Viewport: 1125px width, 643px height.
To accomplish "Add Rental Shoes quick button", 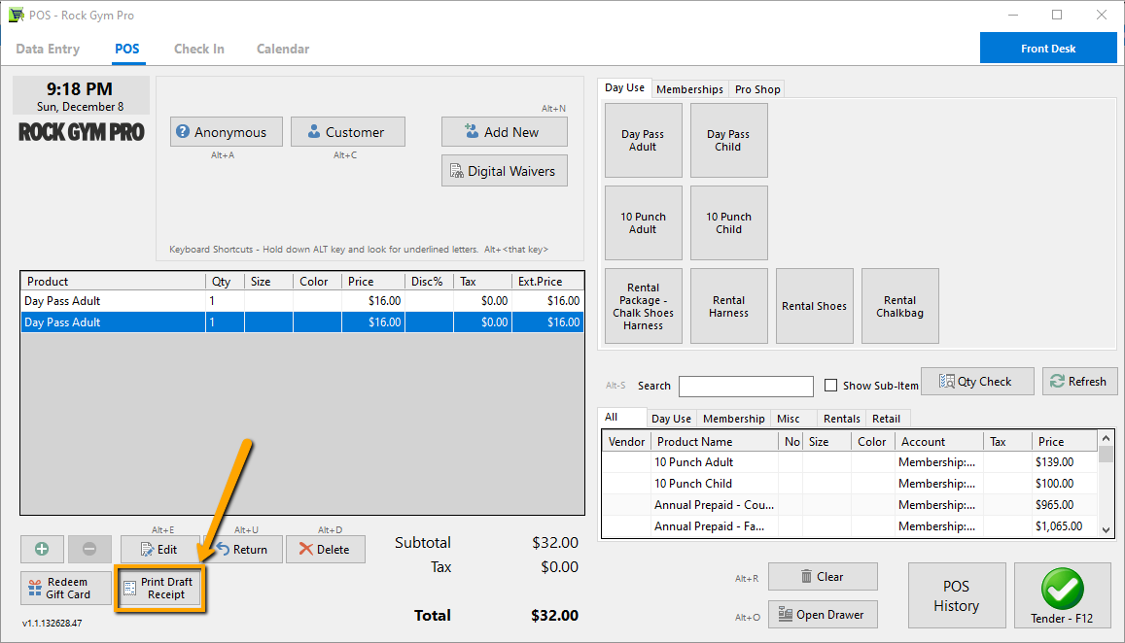I will [x=814, y=306].
